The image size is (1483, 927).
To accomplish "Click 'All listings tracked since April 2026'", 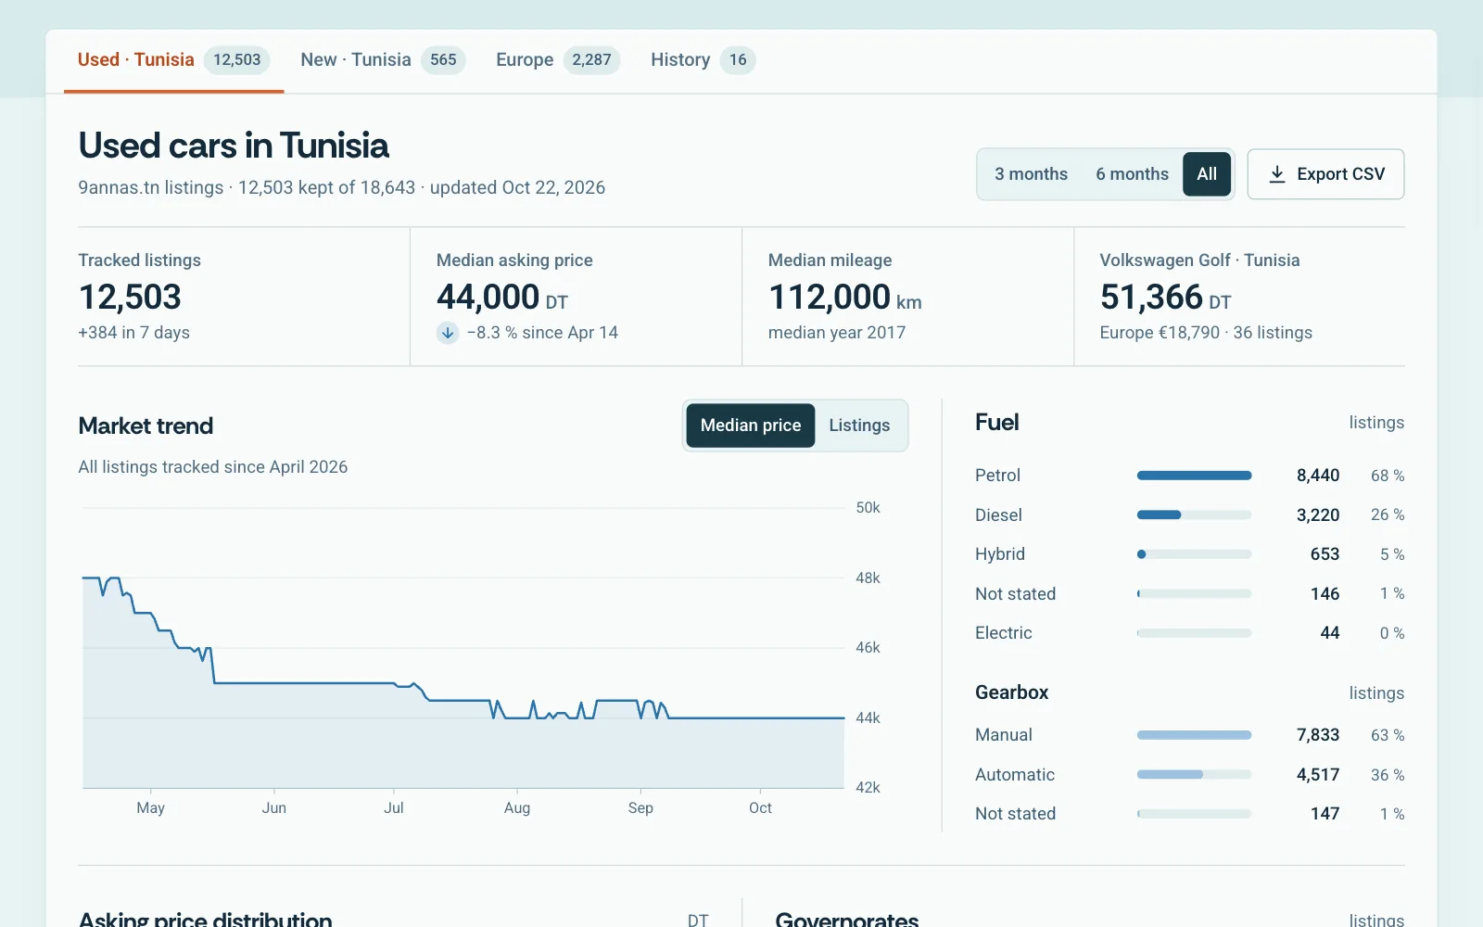I will pyautogui.click(x=213, y=467).
